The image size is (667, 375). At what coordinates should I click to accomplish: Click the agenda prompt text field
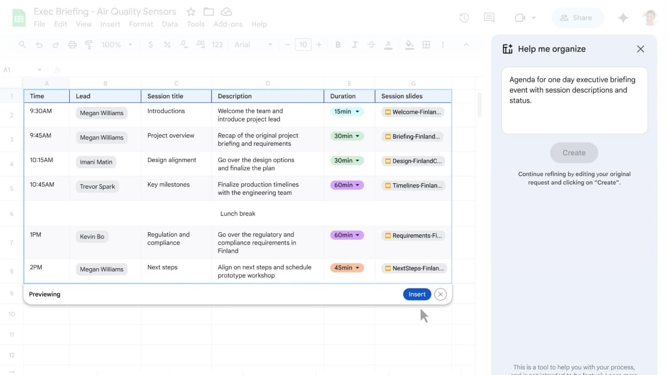tap(574, 100)
